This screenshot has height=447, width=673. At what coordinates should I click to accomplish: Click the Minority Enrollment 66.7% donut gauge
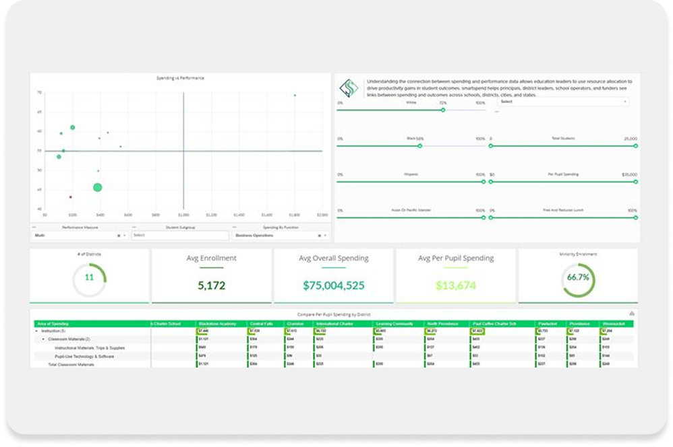coord(577,277)
